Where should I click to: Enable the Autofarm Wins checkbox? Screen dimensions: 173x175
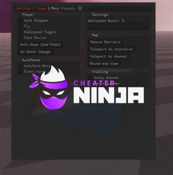click(x=20, y=66)
